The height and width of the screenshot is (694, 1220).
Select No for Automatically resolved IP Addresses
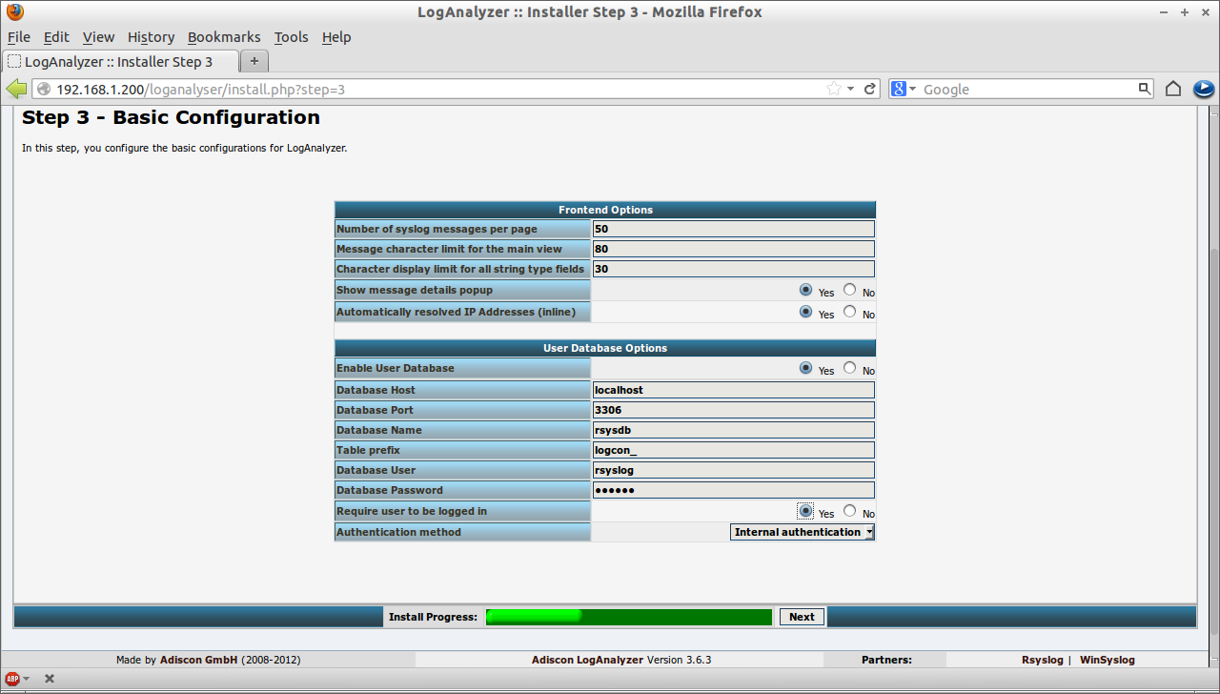pos(849,312)
